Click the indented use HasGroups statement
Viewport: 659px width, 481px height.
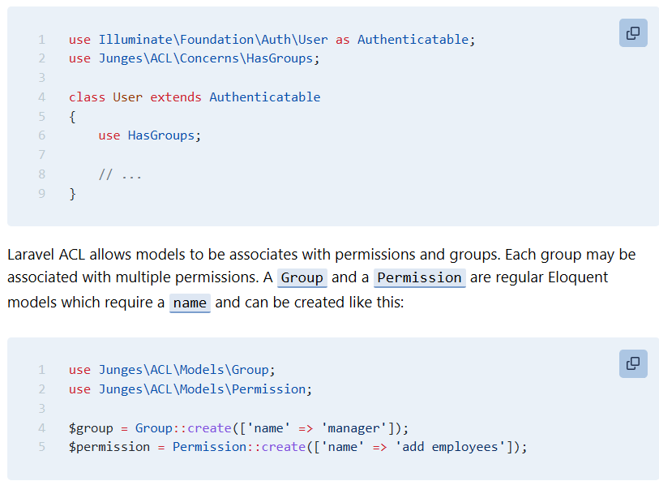point(149,135)
